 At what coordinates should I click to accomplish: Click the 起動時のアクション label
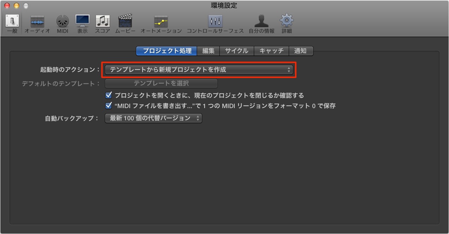pos(70,70)
